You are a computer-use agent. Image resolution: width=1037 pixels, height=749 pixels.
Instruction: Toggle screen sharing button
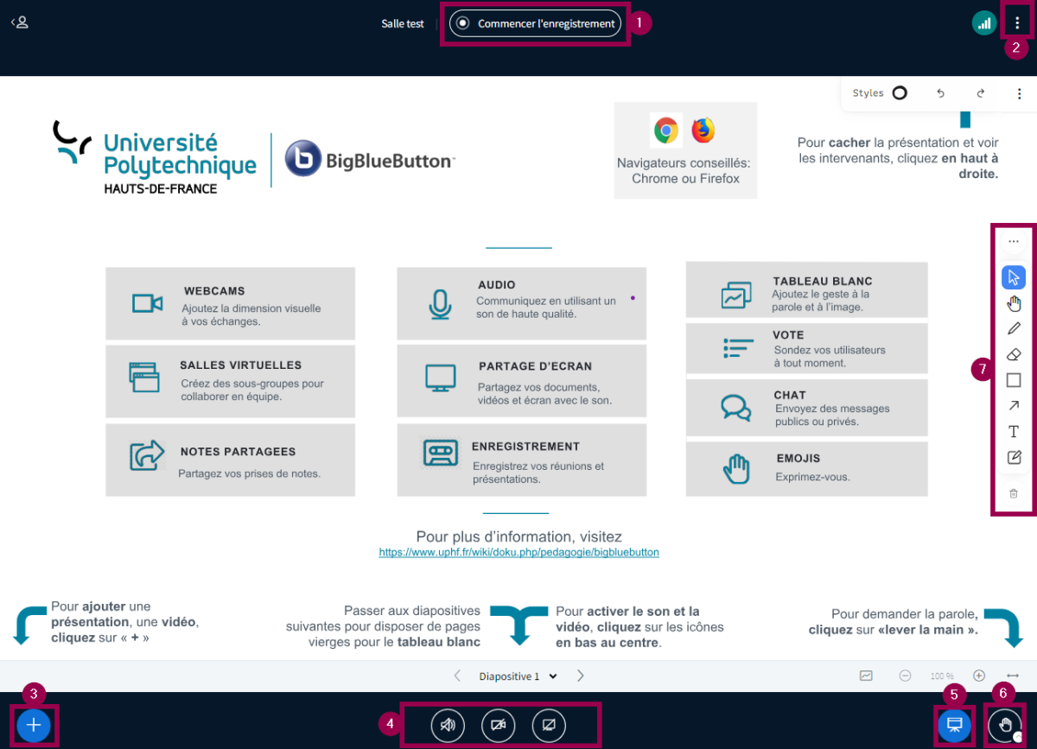coord(549,725)
